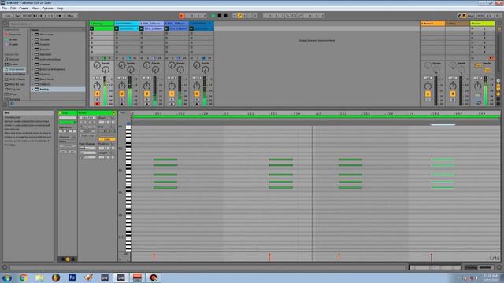Screen dimensions: 504x283
Task: Toggle track 1 activator button
Action: tap(97, 94)
